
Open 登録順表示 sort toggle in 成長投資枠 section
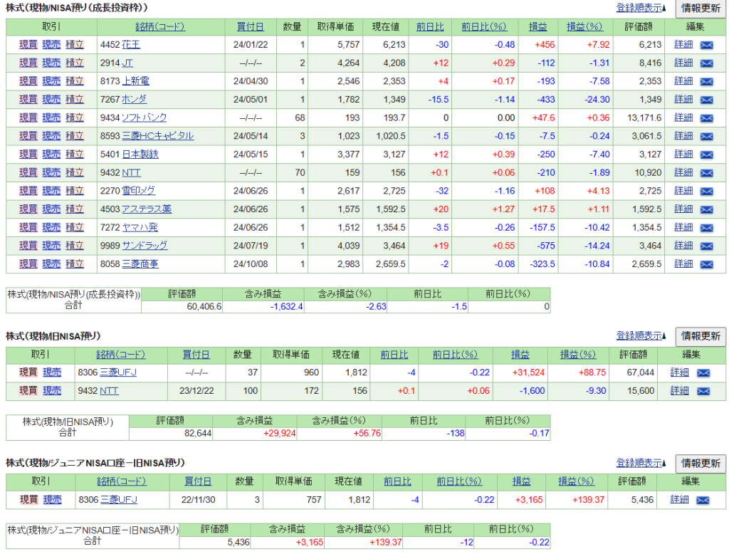[641, 9]
